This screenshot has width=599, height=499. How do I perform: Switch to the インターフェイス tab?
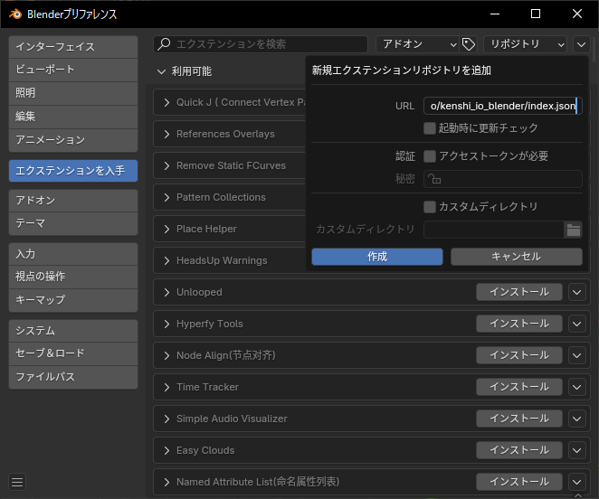[73, 47]
